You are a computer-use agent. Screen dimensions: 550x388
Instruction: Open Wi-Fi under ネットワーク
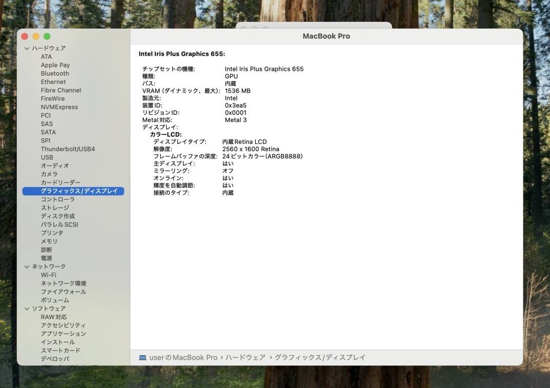49,275
